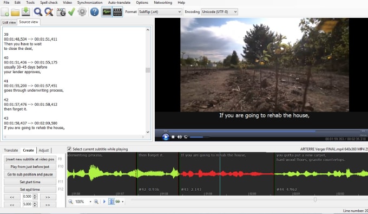Click source line 'goes through underwriting process,'
368x214 pixels.
pyautogui.click(x=34, y=90)
